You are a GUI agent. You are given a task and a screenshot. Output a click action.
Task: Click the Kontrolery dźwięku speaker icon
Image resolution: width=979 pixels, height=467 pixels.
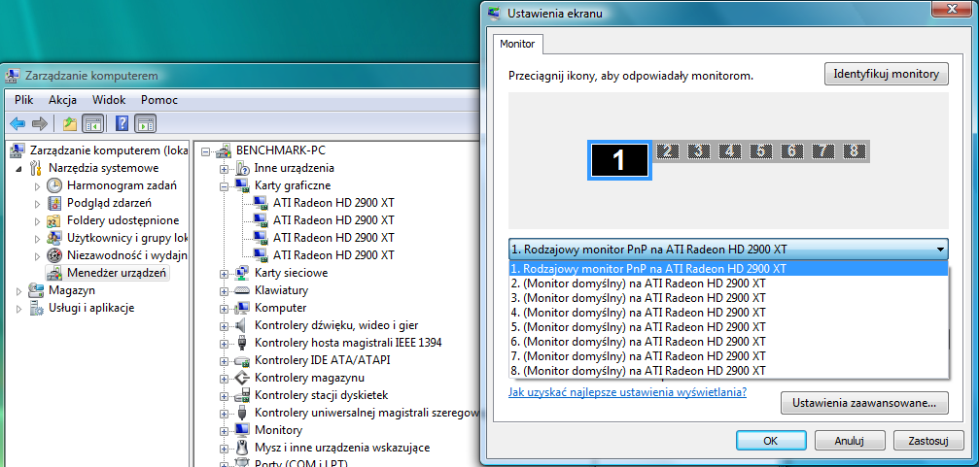(242, 325)
